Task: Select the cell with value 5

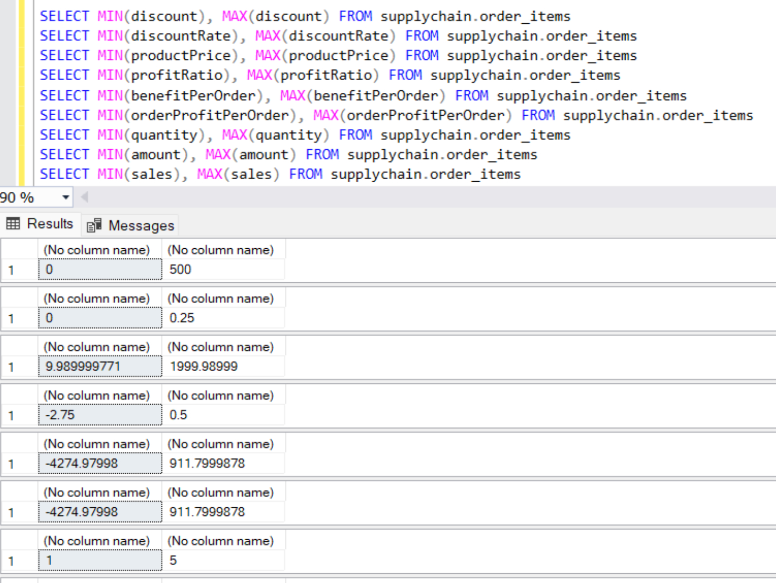Action: click(x=223, y=560)
